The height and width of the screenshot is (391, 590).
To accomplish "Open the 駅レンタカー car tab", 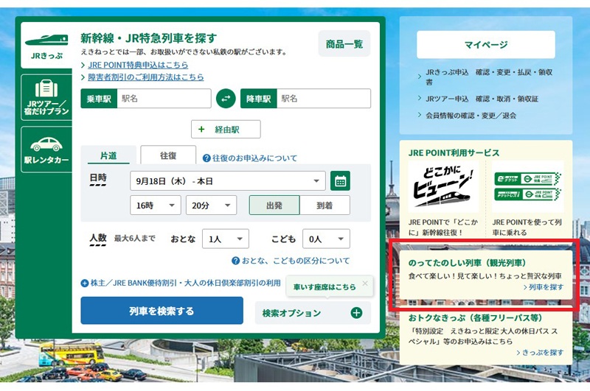I will tap(46, 149).
